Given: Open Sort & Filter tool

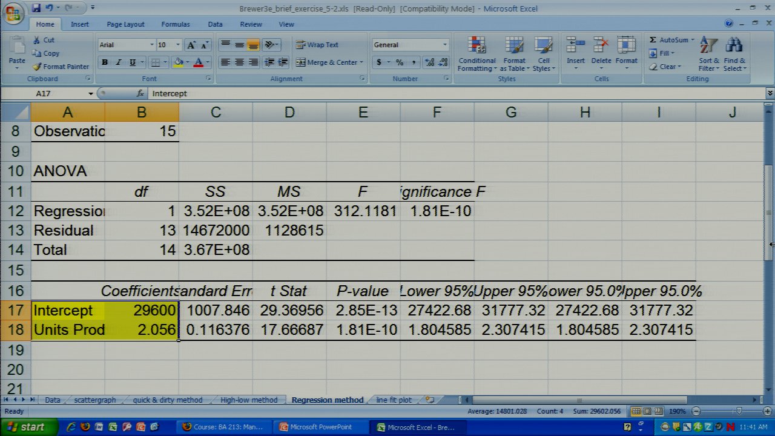Looking at the screenshot, I should click(708, 54).
